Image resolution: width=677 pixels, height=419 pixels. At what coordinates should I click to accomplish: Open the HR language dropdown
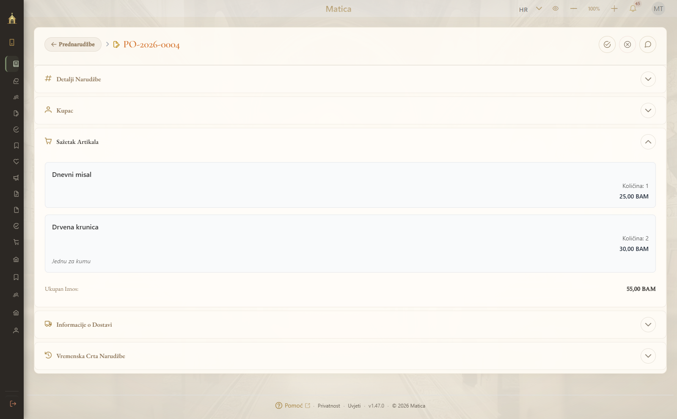coord(530,9)
